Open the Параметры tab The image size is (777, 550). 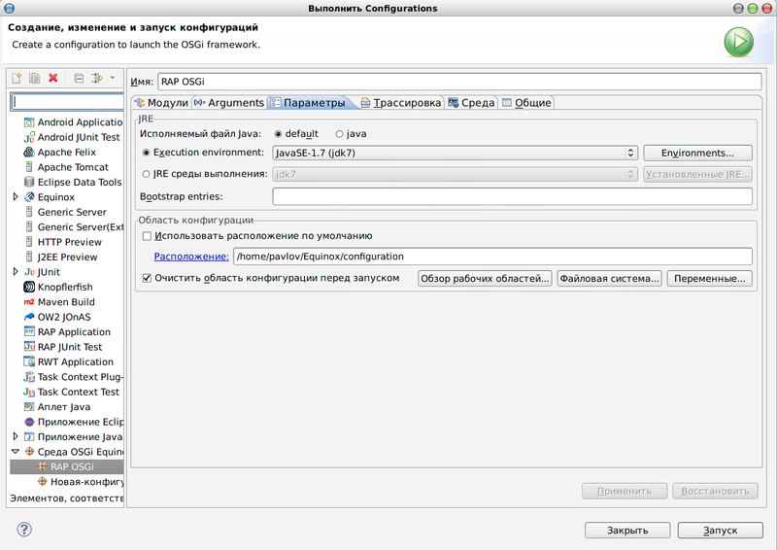[x=309, y=103]
